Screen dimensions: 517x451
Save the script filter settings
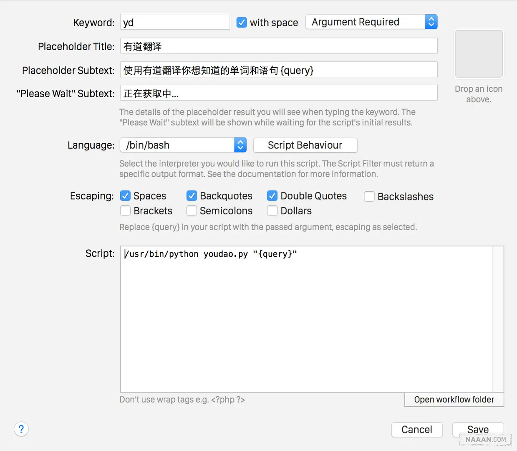click(x=478, y=429)
